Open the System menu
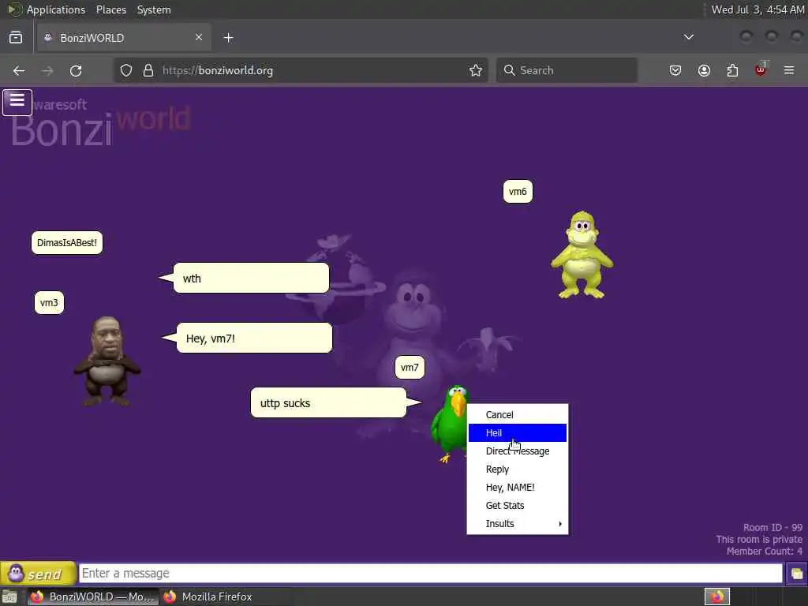 coord(154,9)
